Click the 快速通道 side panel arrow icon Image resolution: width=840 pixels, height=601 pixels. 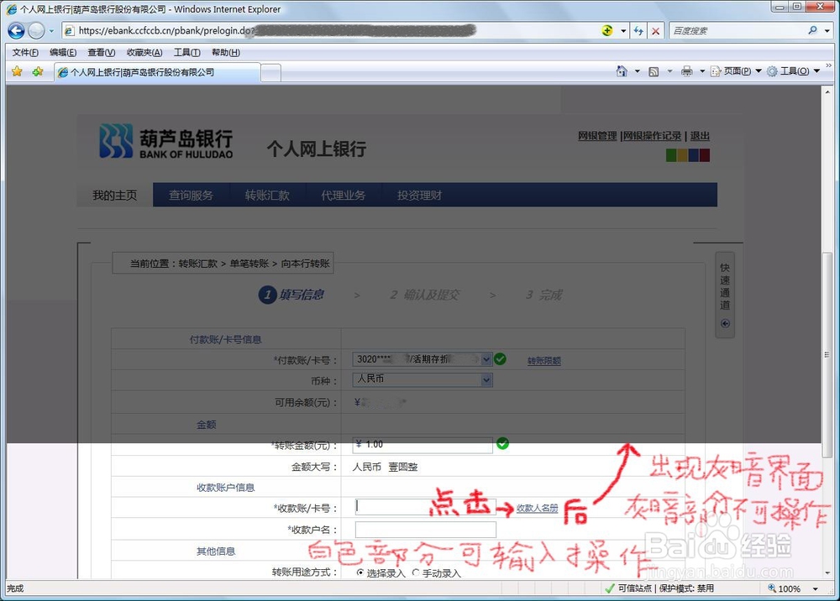click(726, 323)
